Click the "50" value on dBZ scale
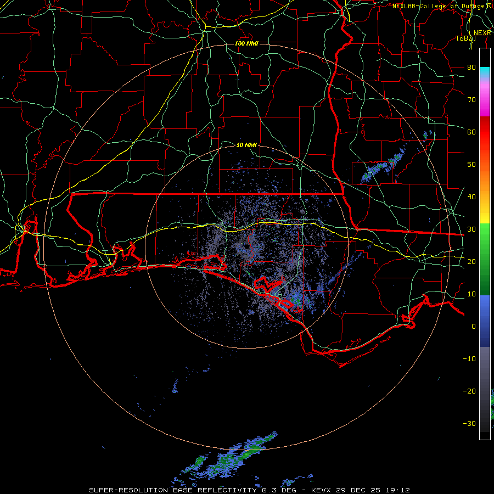Screen dimensions: 494x494 click(x=471, y=165)
